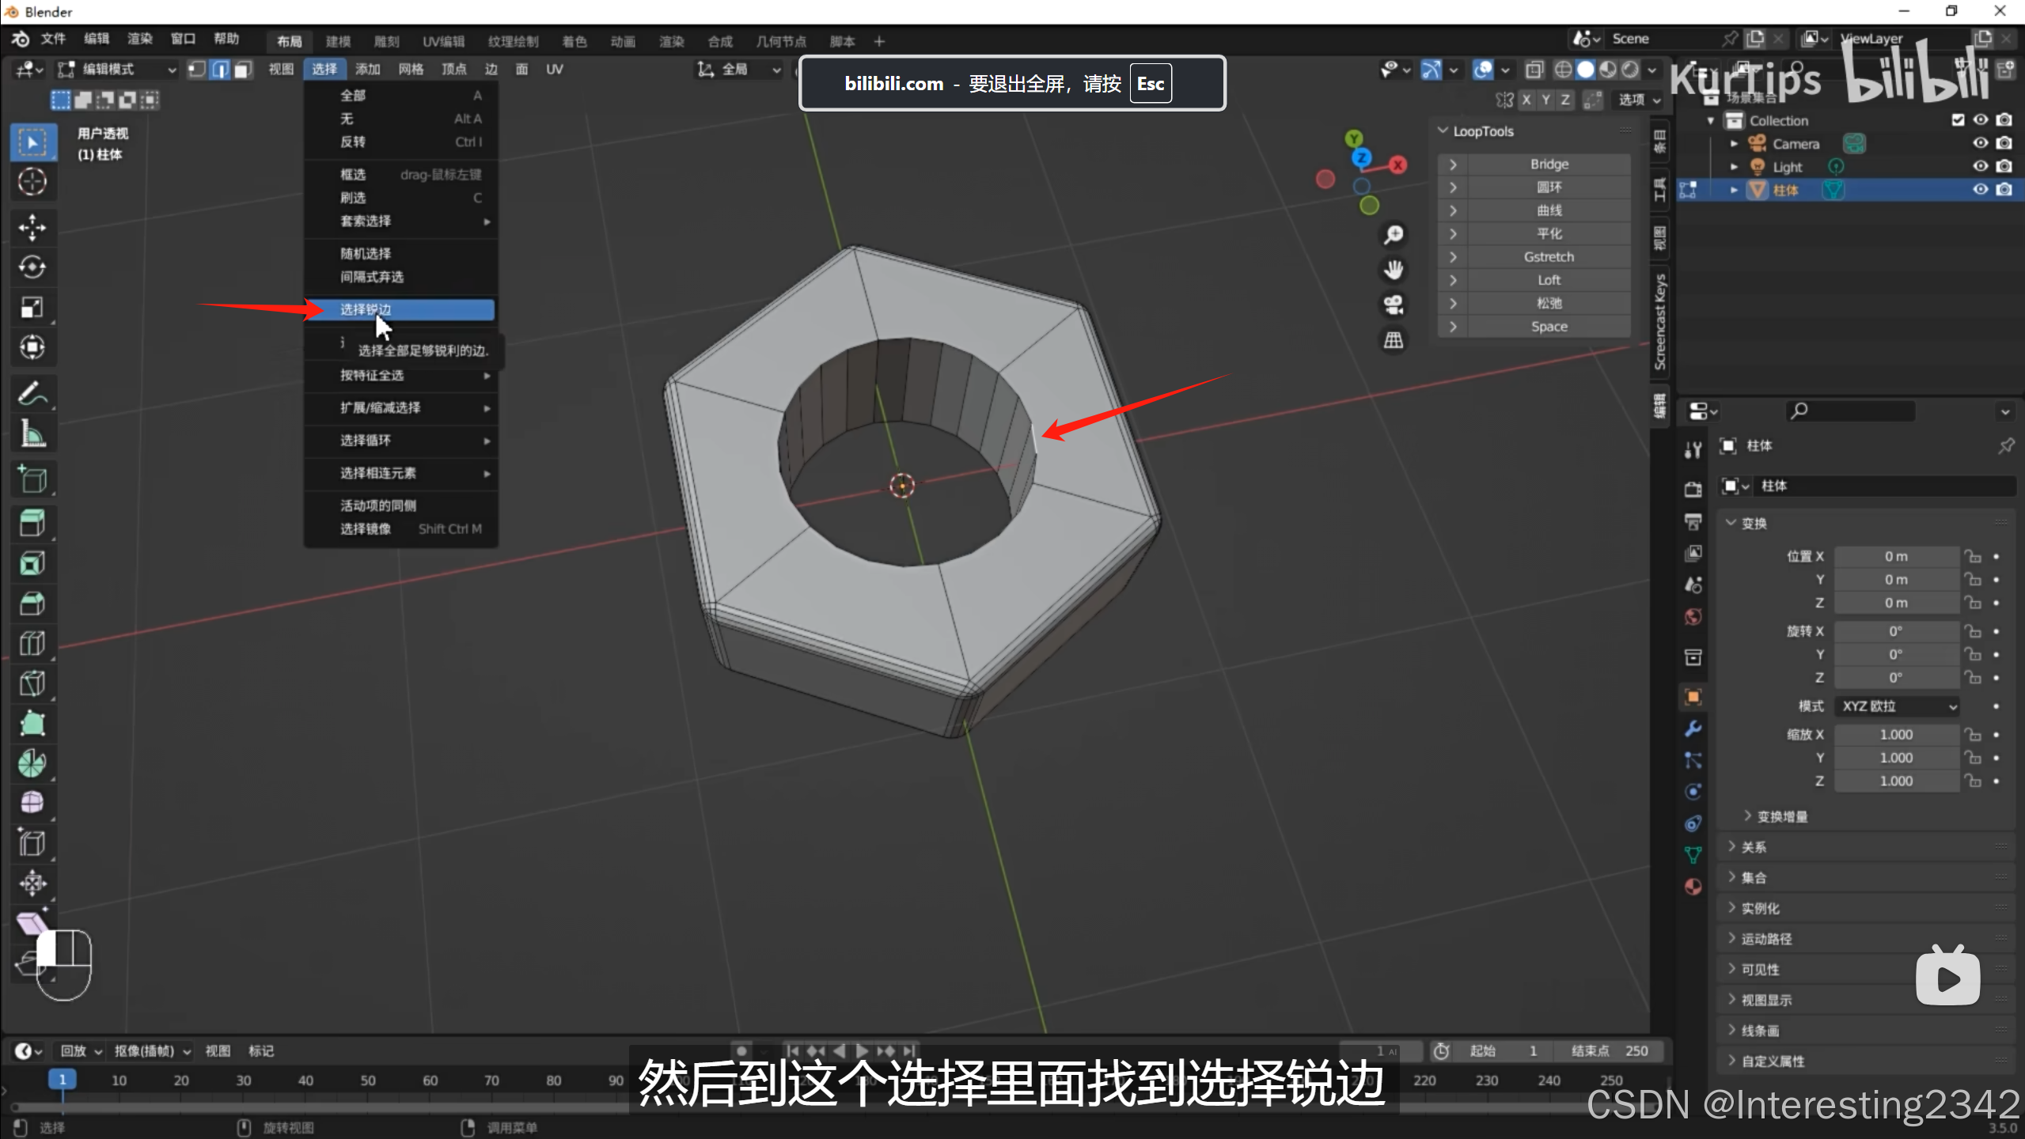Click the 位置 X value field
The width and height of the screenshot is (2025, 1139).
(x=1895, y=557)
